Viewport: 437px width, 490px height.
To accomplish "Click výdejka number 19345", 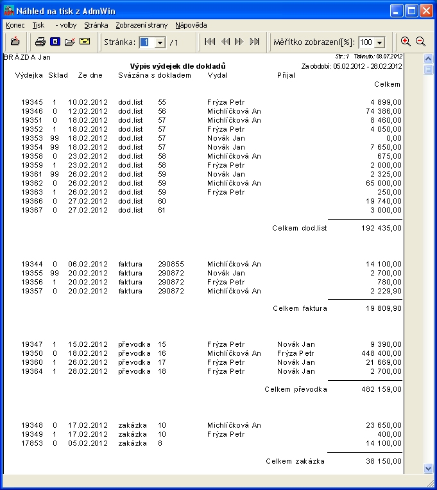I will pos(32,102).
